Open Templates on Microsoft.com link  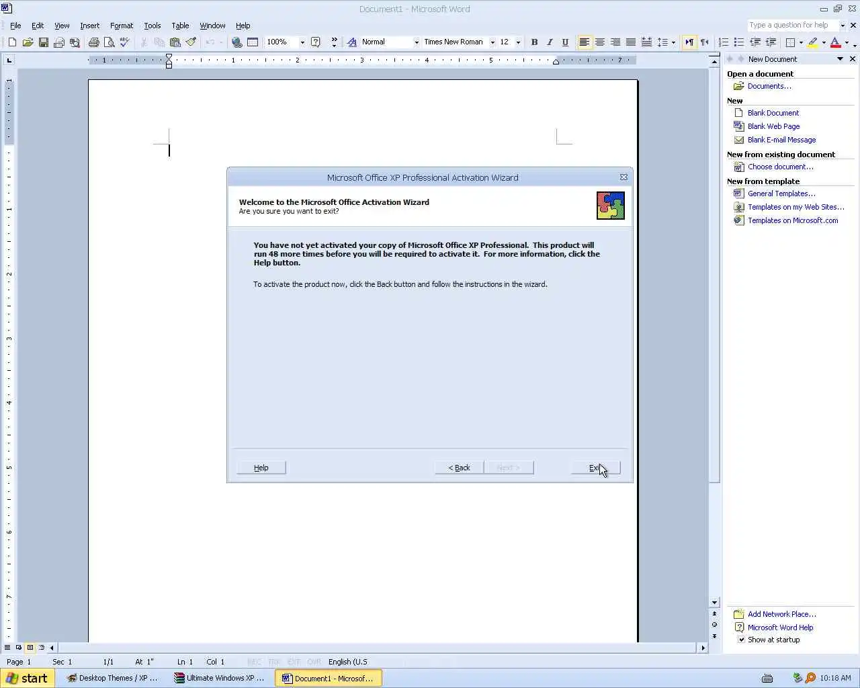coord(793,220)
